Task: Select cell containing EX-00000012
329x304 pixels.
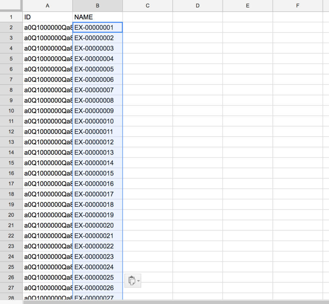Action: [98, 142]
